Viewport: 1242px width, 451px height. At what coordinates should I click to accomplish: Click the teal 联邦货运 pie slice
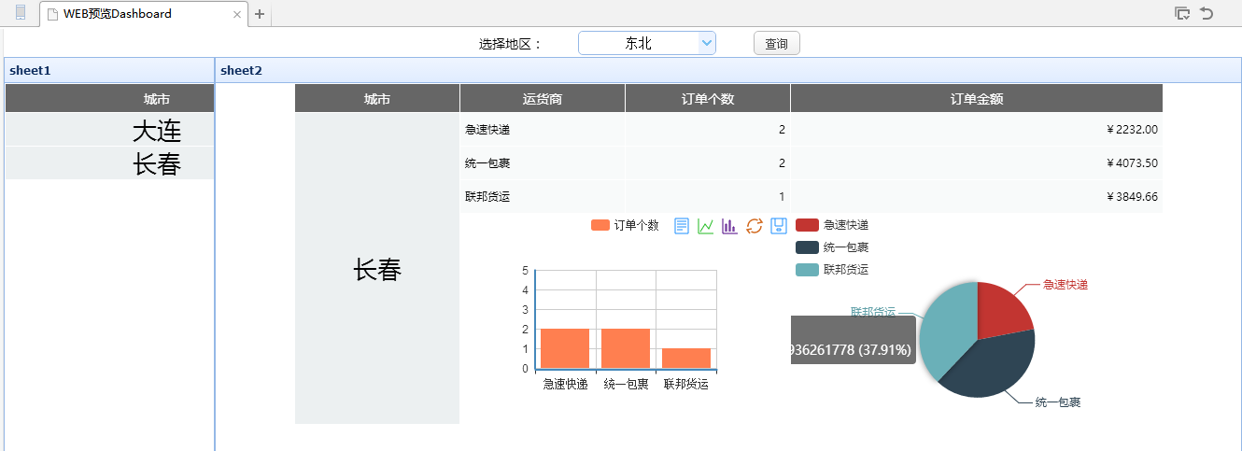point(945,329)
